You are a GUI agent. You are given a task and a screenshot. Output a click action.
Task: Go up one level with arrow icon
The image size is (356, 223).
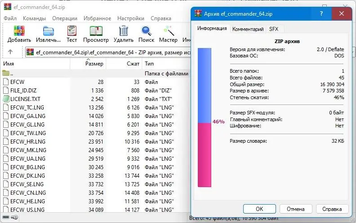click(10, 52)
